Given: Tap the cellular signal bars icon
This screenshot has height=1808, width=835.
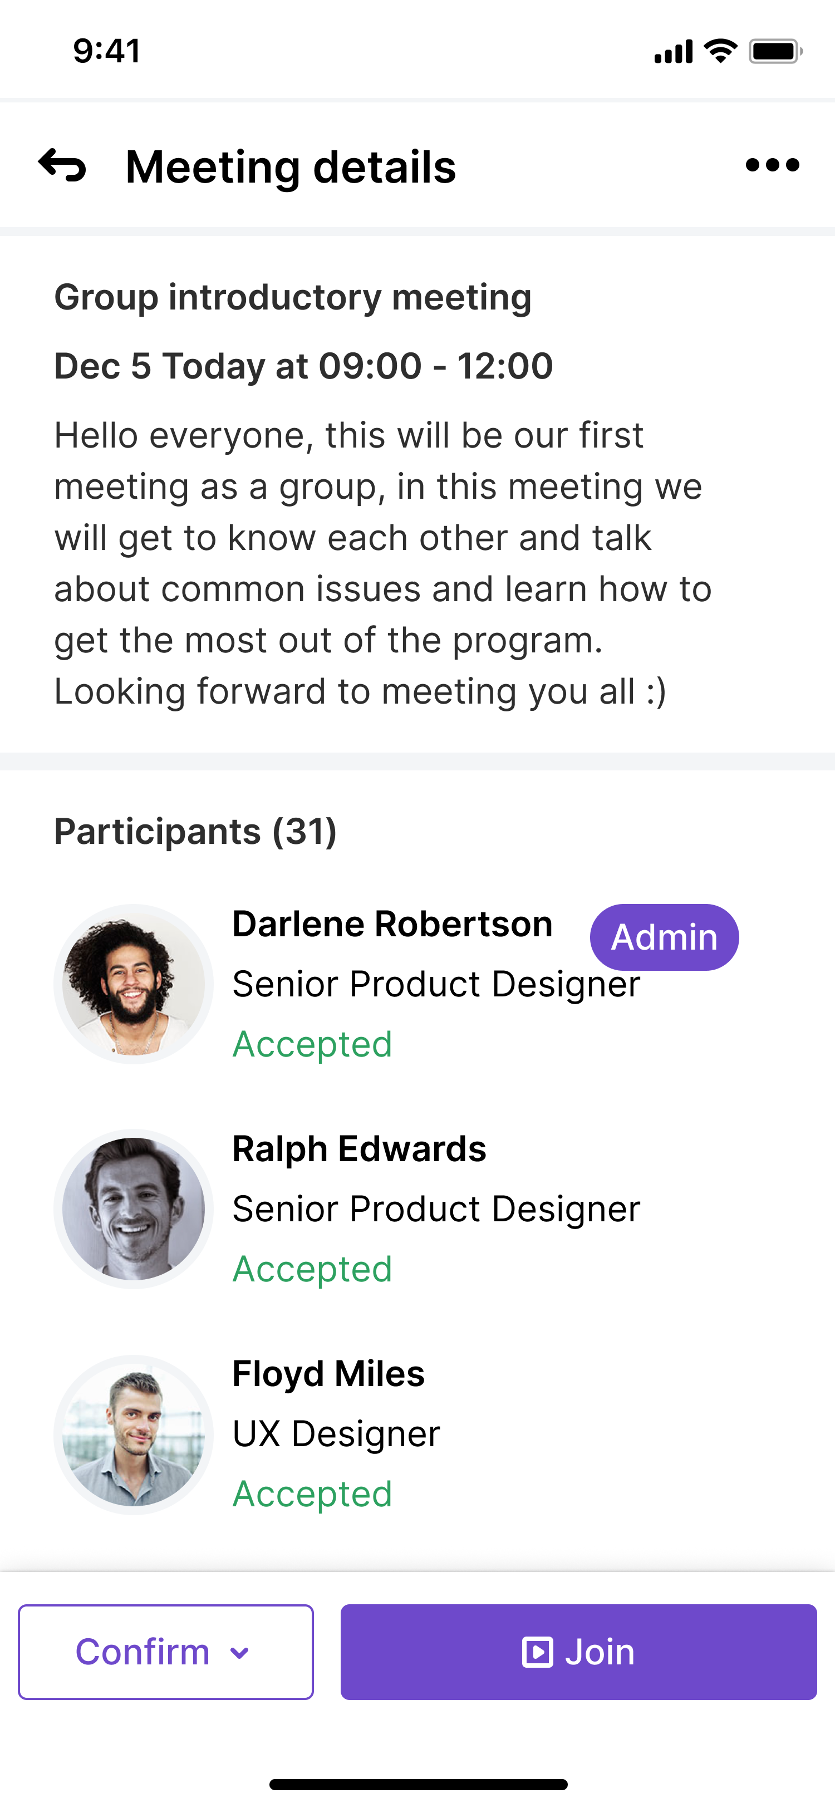Looking at the screenshot, I should [x=673, y=52].
